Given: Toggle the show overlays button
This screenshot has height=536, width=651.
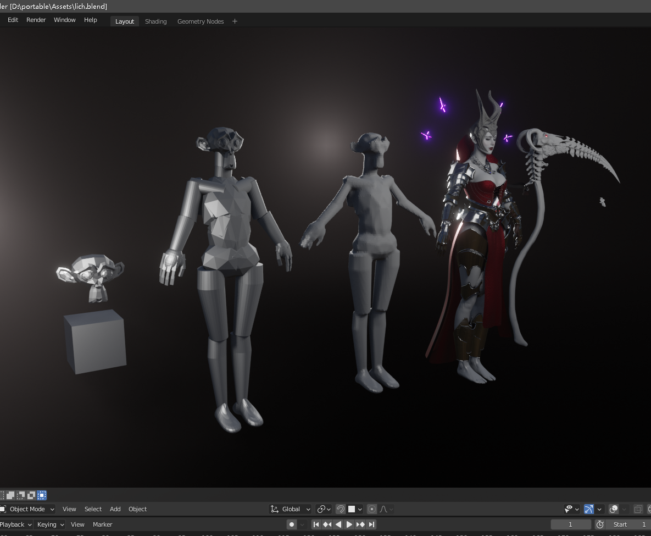Looking at the screenshot, I should 613,509.
